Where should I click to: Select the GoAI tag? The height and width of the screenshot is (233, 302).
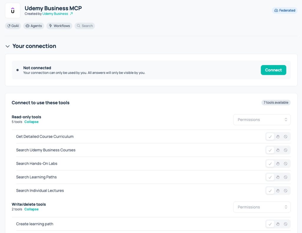tap(13, 26)
